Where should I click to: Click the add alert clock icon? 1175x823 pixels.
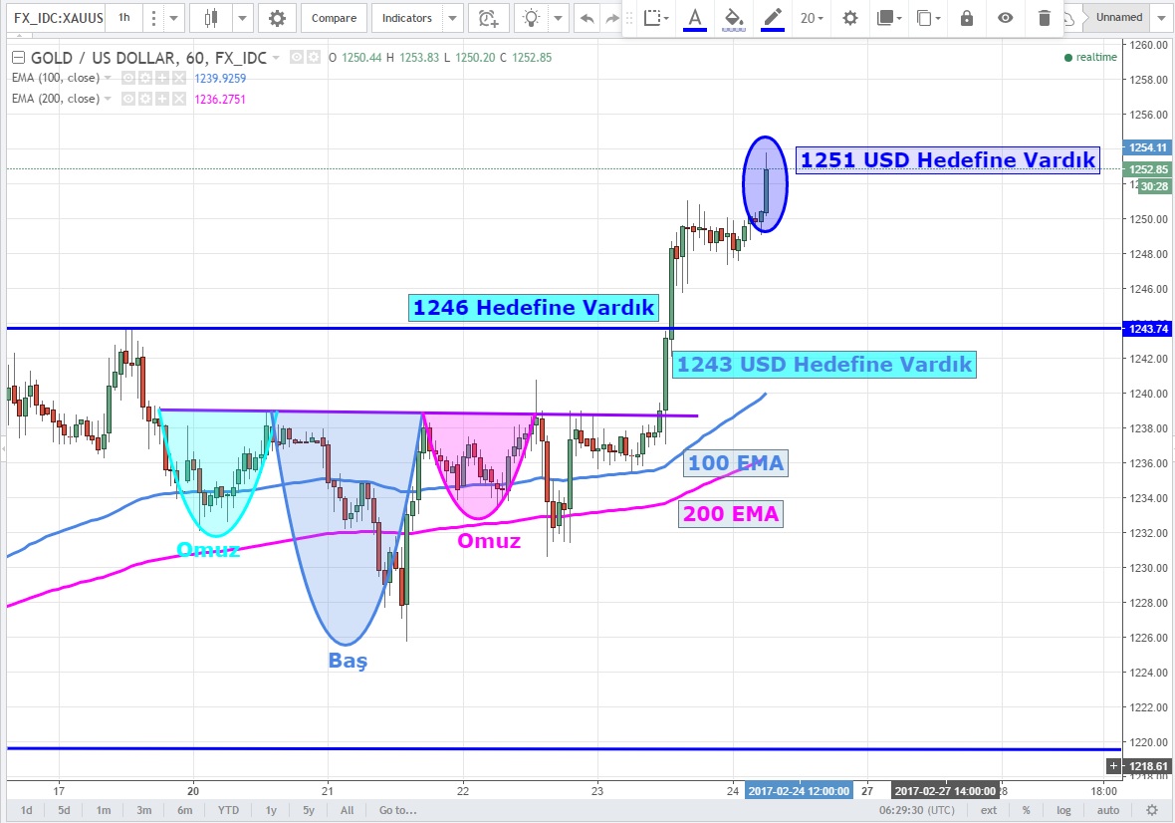pyautogui.click(x=486, y=18)
